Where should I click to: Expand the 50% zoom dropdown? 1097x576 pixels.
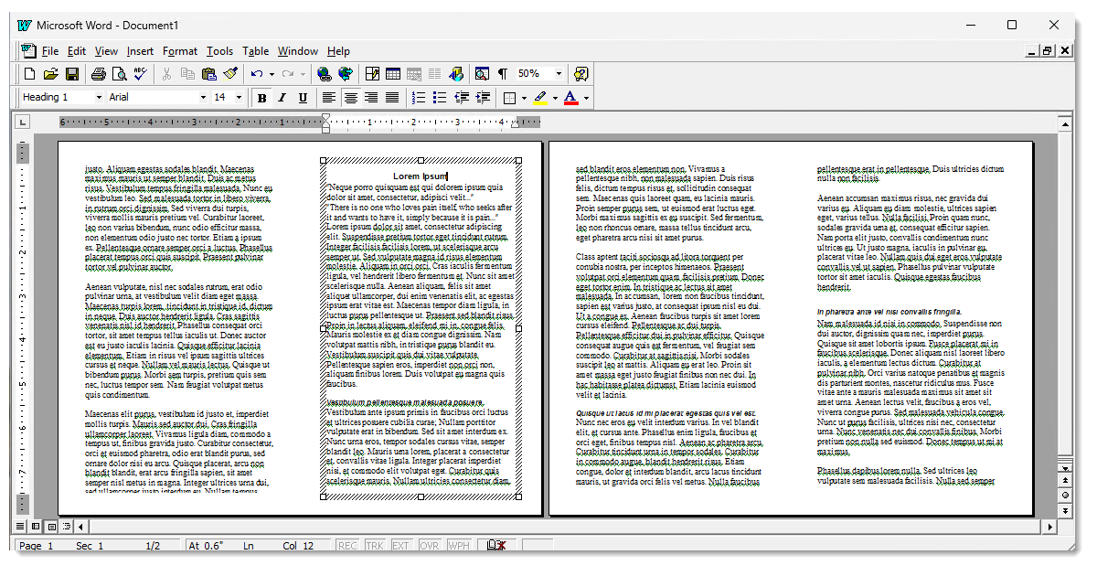pyautogui.click(x=559, y=74)
